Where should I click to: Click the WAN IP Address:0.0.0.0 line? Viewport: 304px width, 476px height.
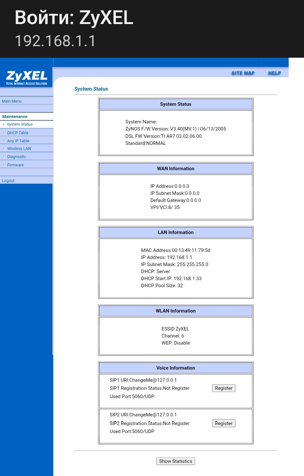pyautogui.click(x=170, y=186)
